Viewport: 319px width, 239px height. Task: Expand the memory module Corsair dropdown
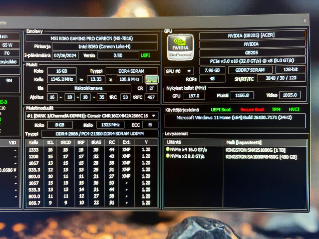click(x=154, y=116)
